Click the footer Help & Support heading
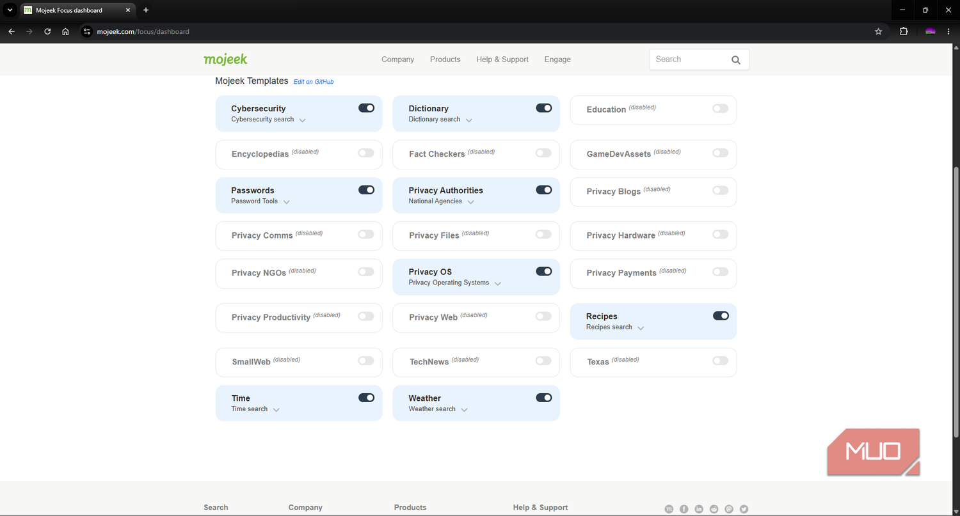 tap(540, 508)
